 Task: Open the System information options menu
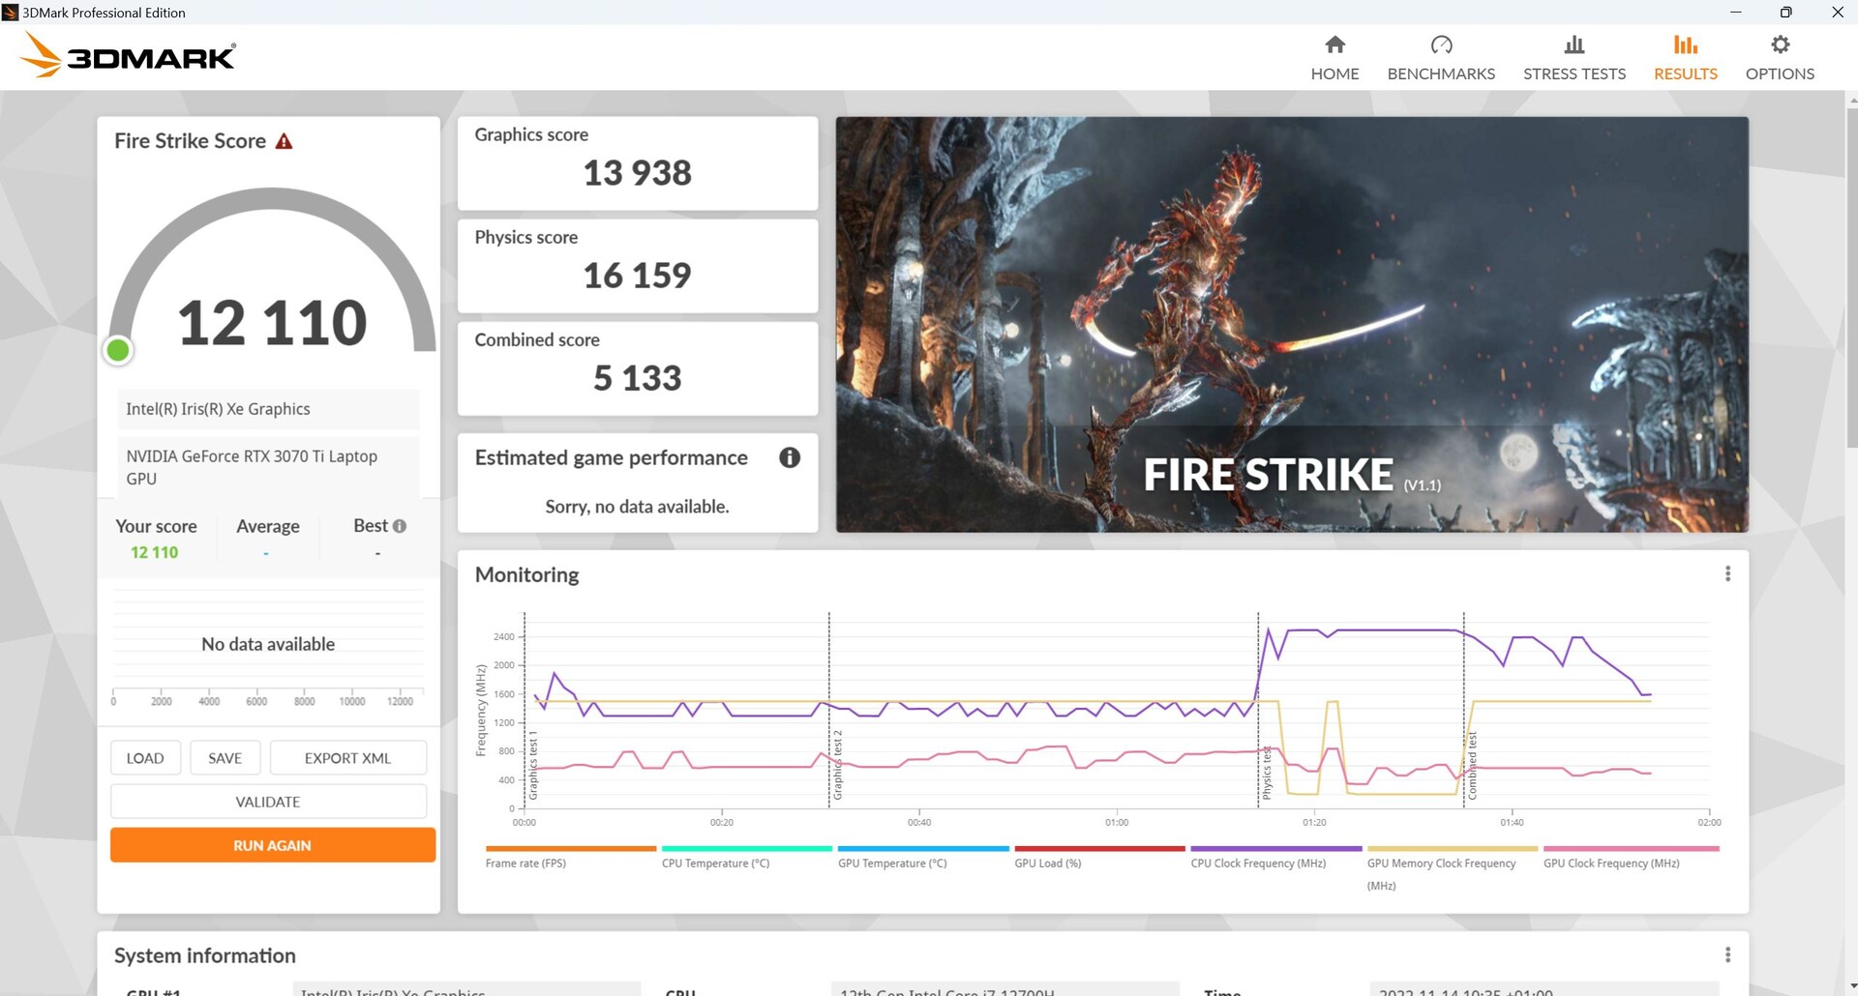(1726, 954)
